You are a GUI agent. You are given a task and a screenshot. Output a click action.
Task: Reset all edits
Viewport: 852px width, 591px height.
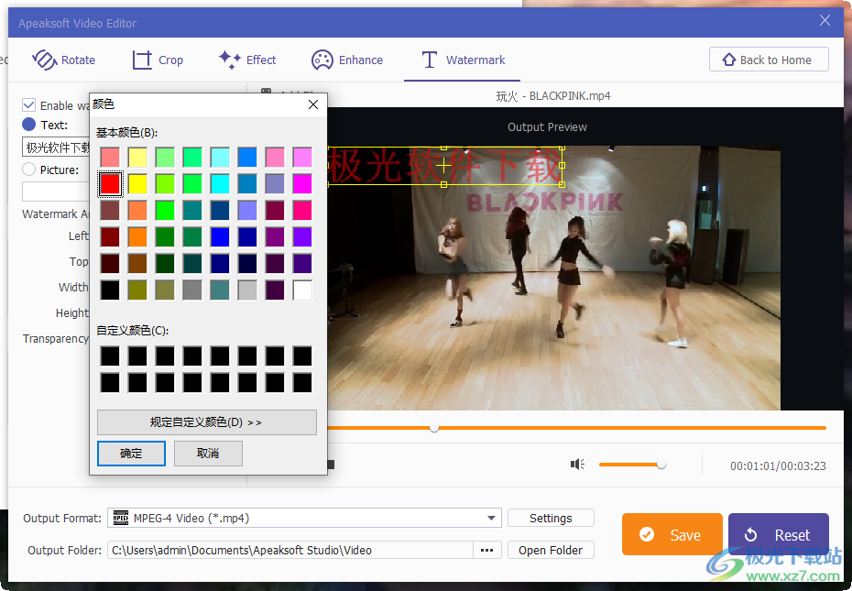(x=778, y=535)
